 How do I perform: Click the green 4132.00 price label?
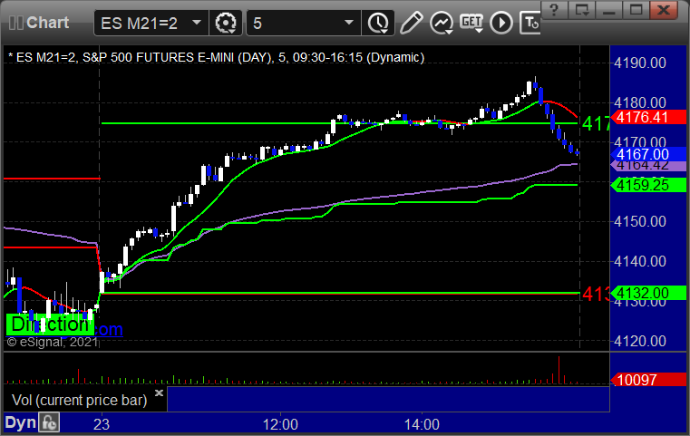(x=648, y=293)
